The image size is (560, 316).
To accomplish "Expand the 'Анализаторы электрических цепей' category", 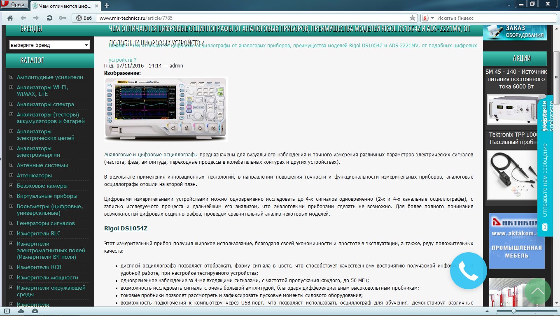I will coord(12,131).
